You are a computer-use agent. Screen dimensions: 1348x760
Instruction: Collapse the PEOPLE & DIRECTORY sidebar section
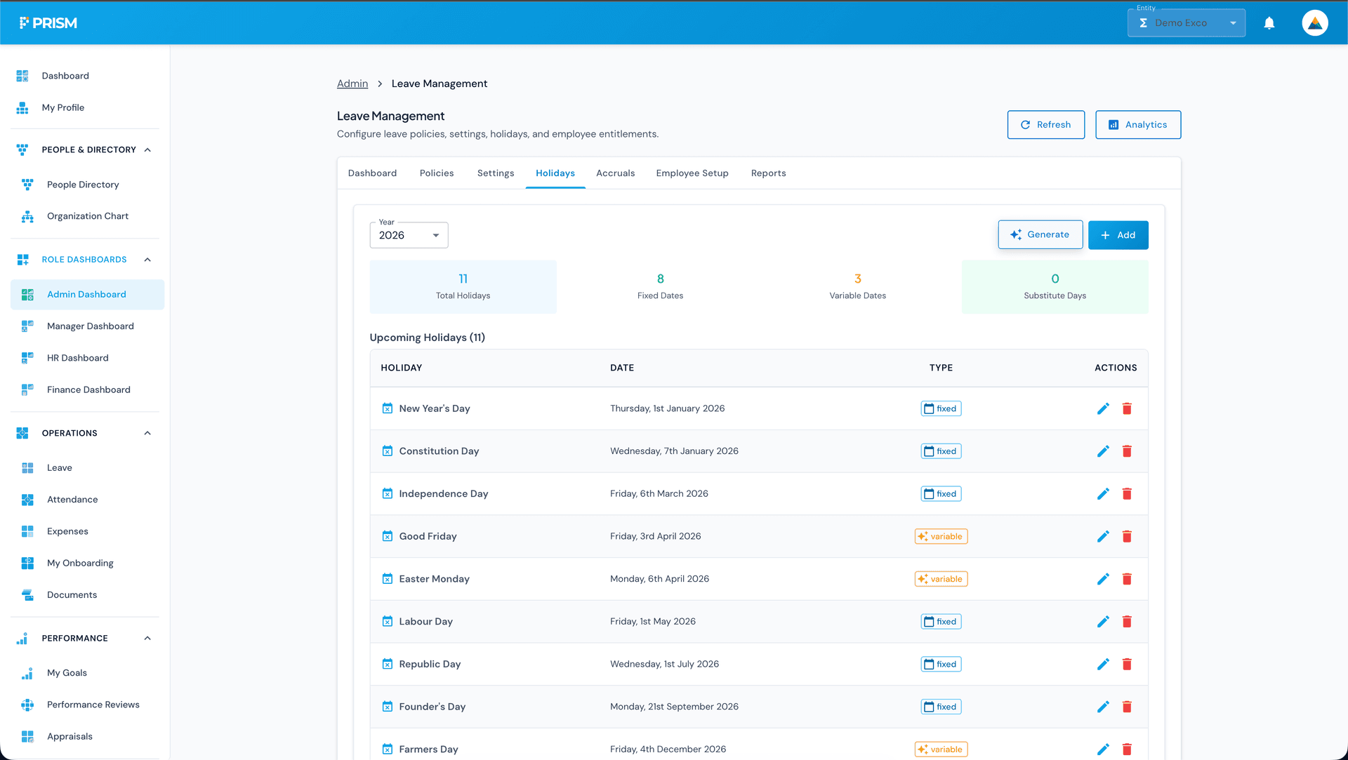point(147,149)
